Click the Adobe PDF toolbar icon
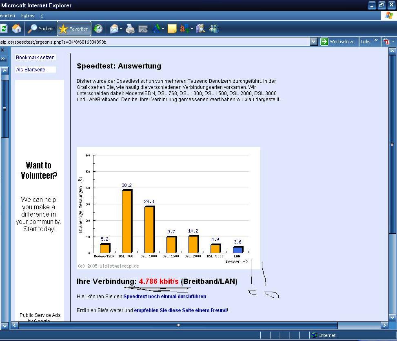The width and height of the screenshot is (397, 341). [386, 42]
